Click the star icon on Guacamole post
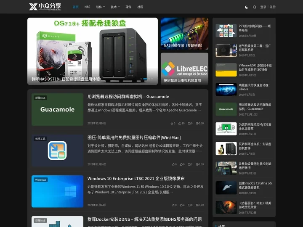The height and width of the screenshot is (227, 303). (x=172, y=123)
